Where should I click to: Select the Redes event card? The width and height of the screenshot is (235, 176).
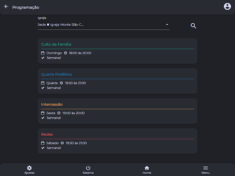(x=117, y=141)
